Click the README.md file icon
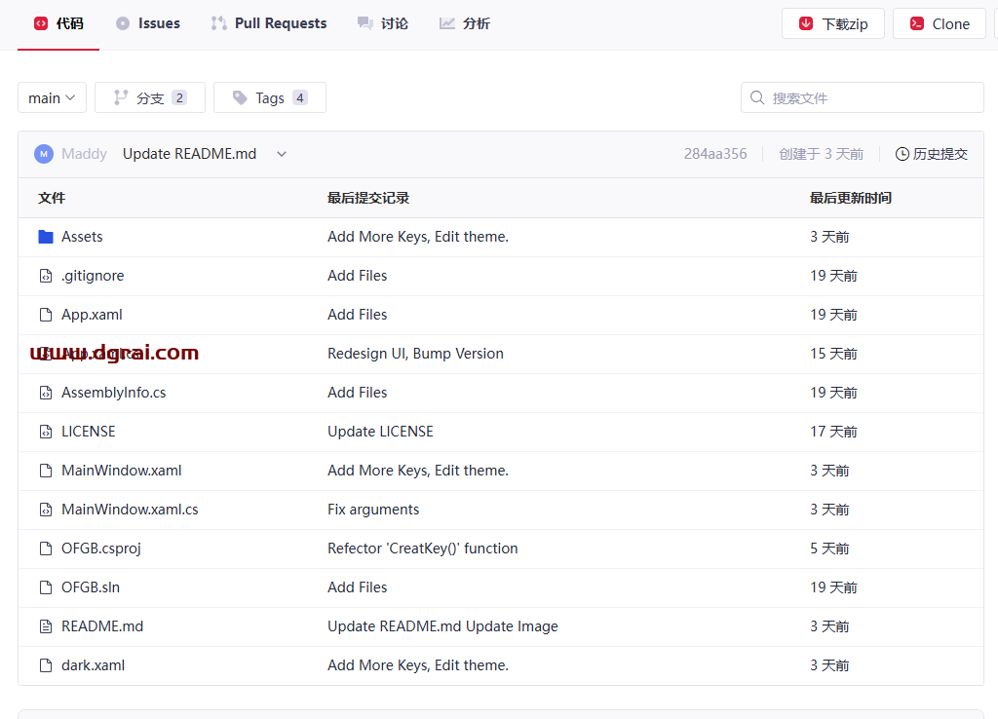This screenshot has height=719, width=998. [46, 626]
